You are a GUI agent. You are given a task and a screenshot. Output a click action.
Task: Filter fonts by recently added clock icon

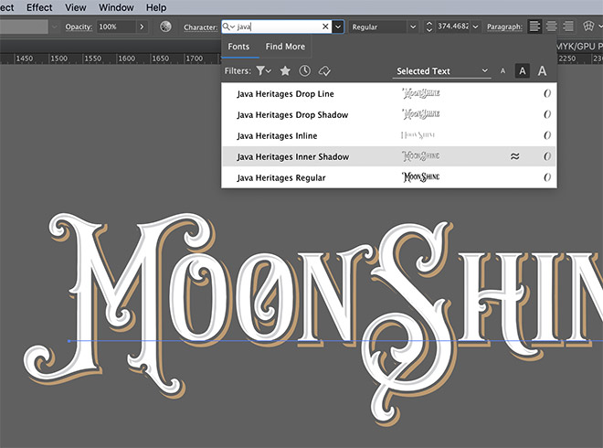(x=304, y=70)
